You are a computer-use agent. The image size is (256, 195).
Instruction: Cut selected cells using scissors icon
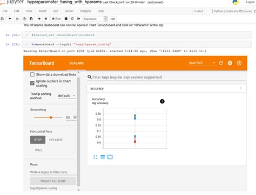tap(17, 19)
